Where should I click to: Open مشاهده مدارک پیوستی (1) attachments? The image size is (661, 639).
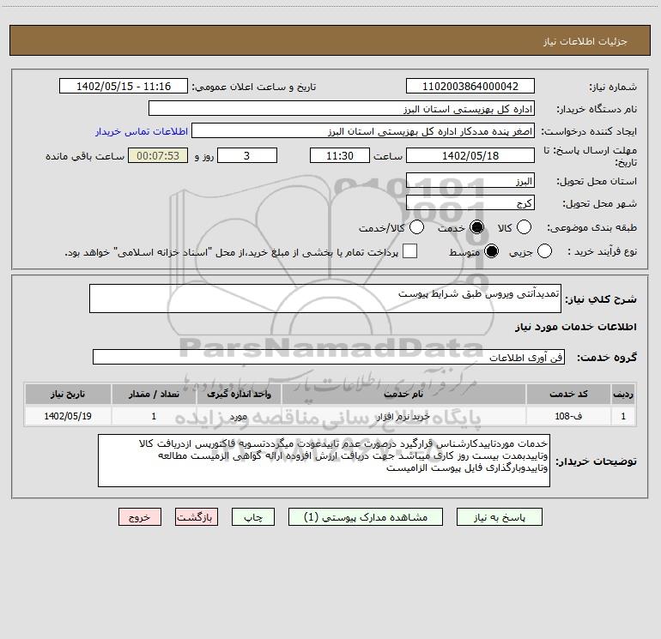coord(366,517)
